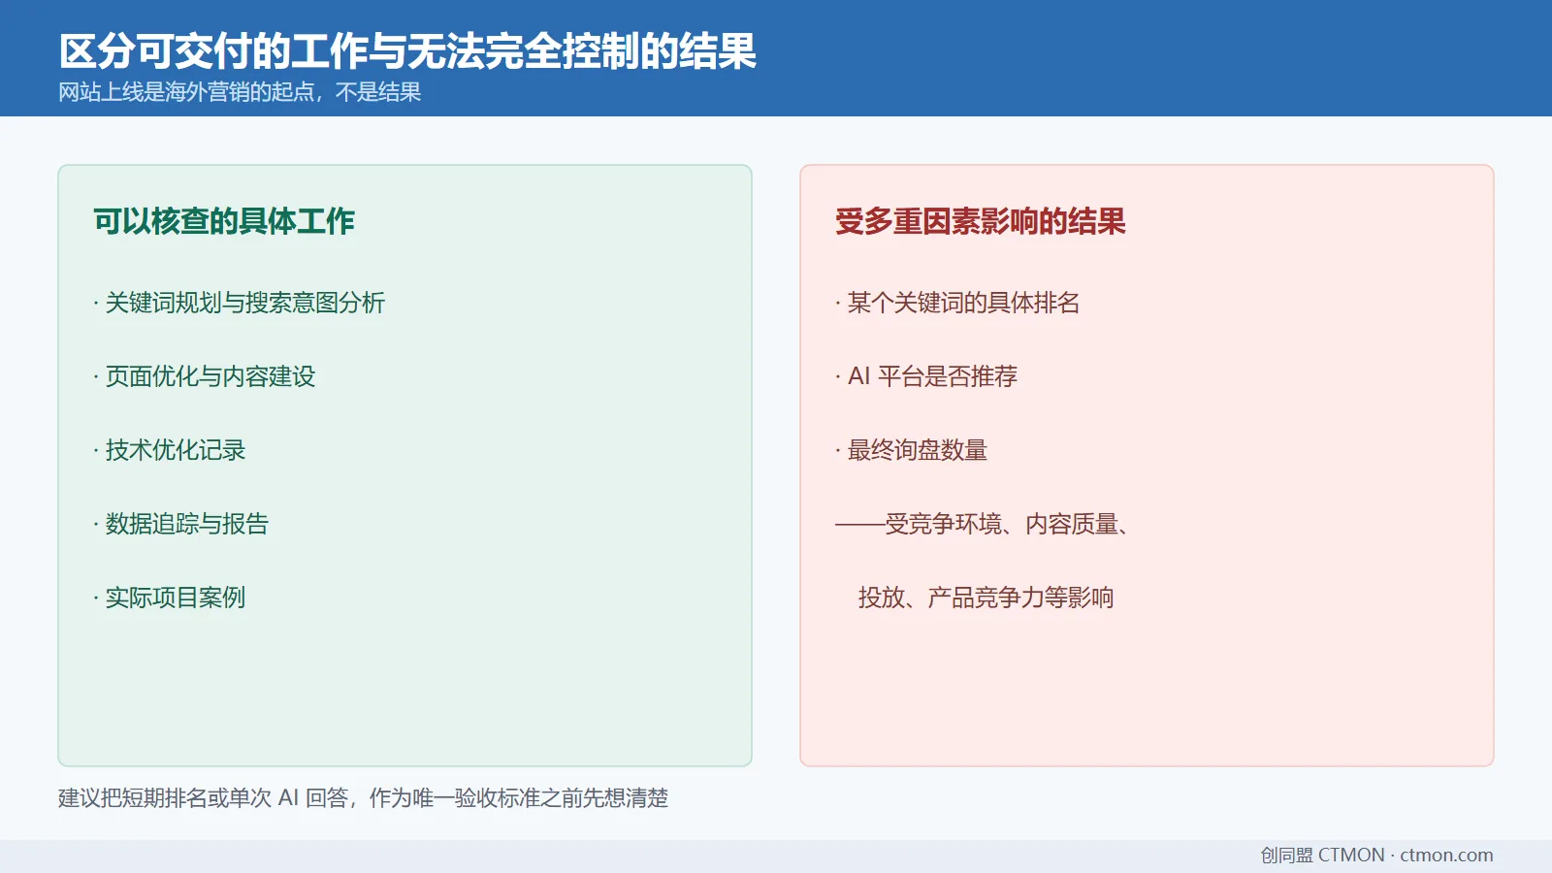Select the bullet 实际项目案例
Image resolution: width=1552 pixels, height=873 pixels.
click(170, 598)
